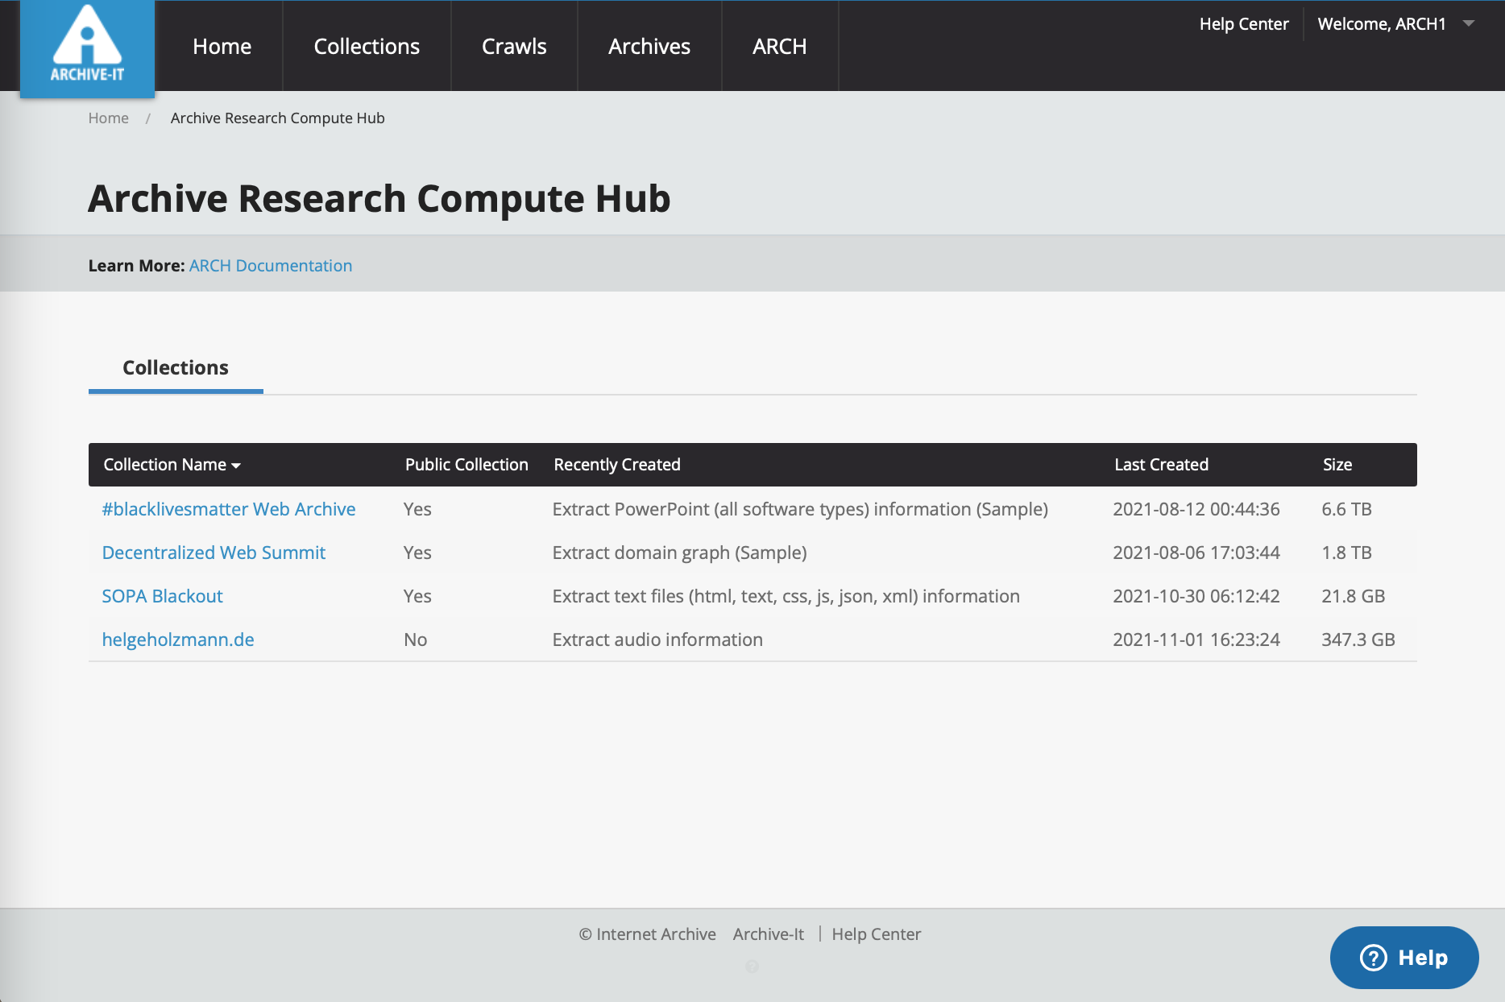Click the Archive-It footer link
The image size is (1505, 1002).
[x=768, y=934]
